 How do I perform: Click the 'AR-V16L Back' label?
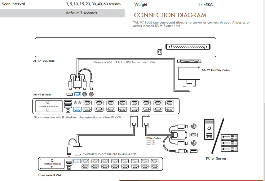(x=42, y=94)
